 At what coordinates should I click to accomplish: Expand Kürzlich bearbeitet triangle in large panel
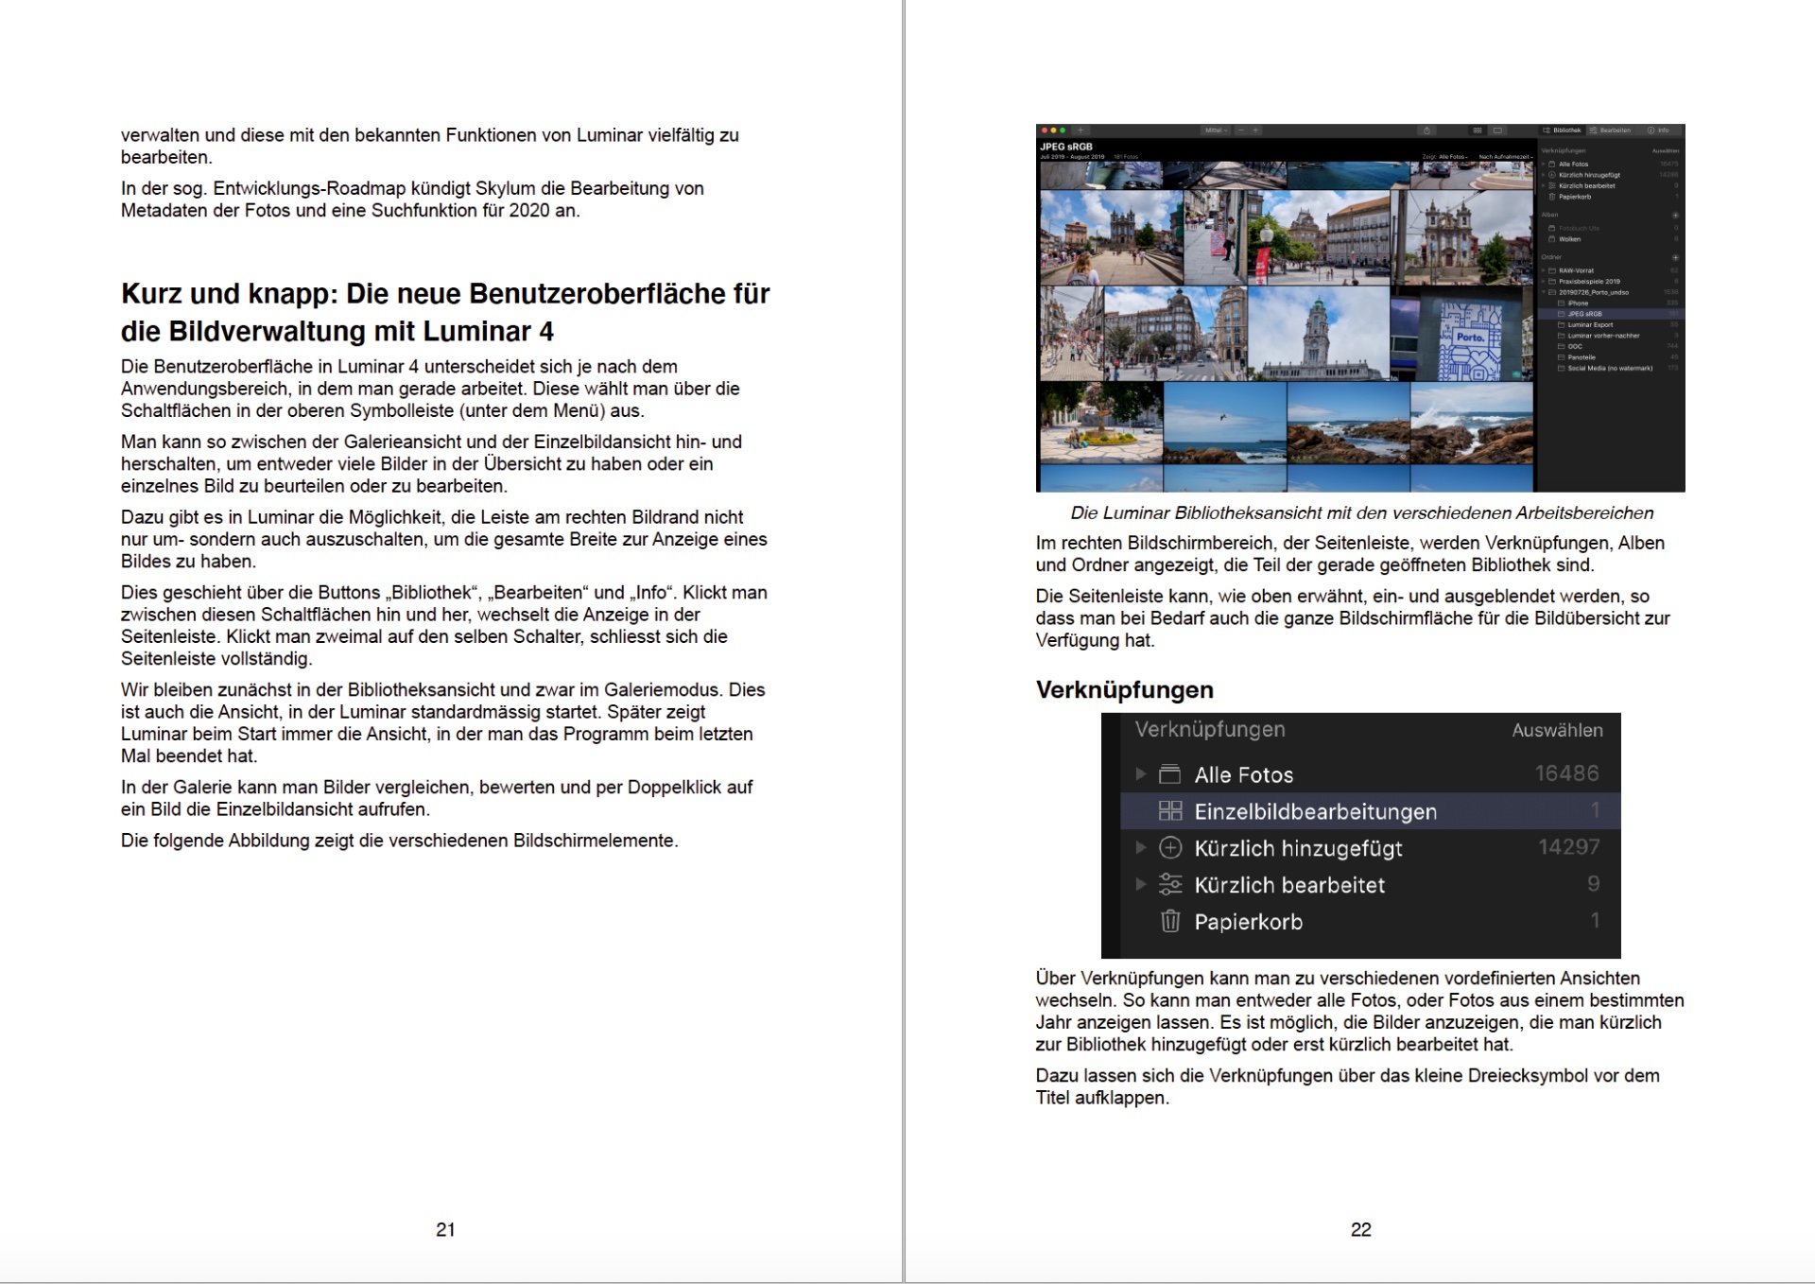[x=1141, y=884]
